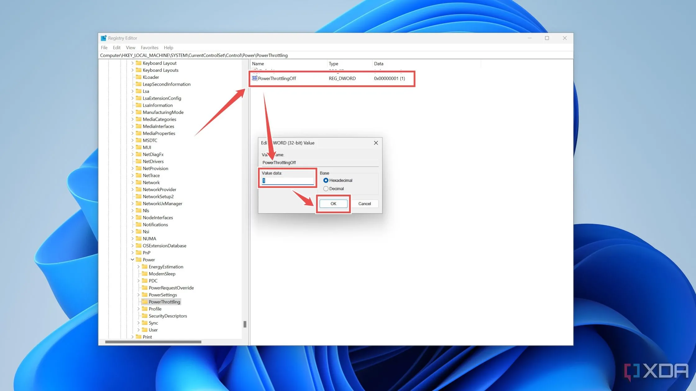Click the EnergyEstimation folder icon
This screenshot has height=391, width=696.
coord(144,267)
